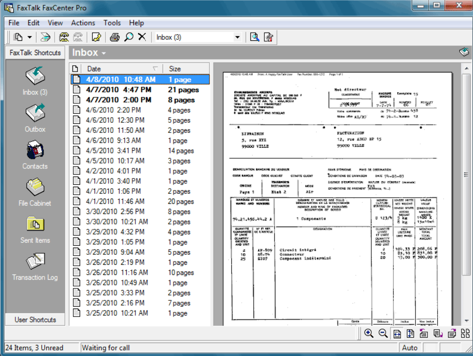The width and height of the screenshot is (473, 356).
Task: Select the 4/6/2010 12:30 PM fax
Action: tap(140, 120)
